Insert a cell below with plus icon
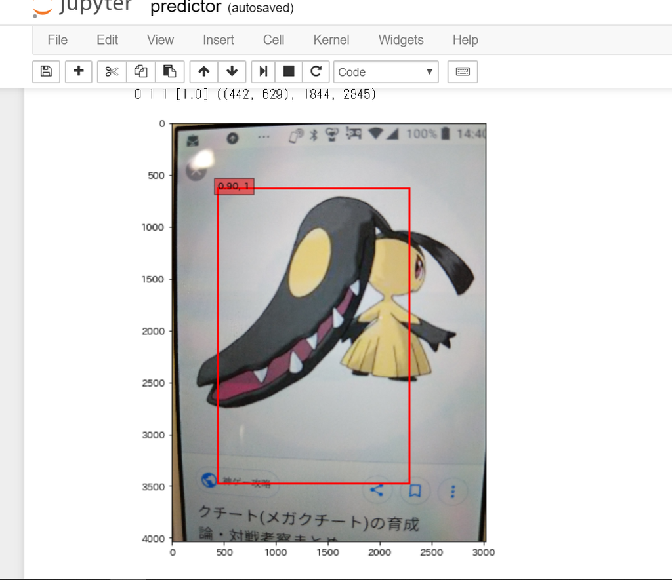The width and height of the screenshot is (672, 580). (79, 71)
